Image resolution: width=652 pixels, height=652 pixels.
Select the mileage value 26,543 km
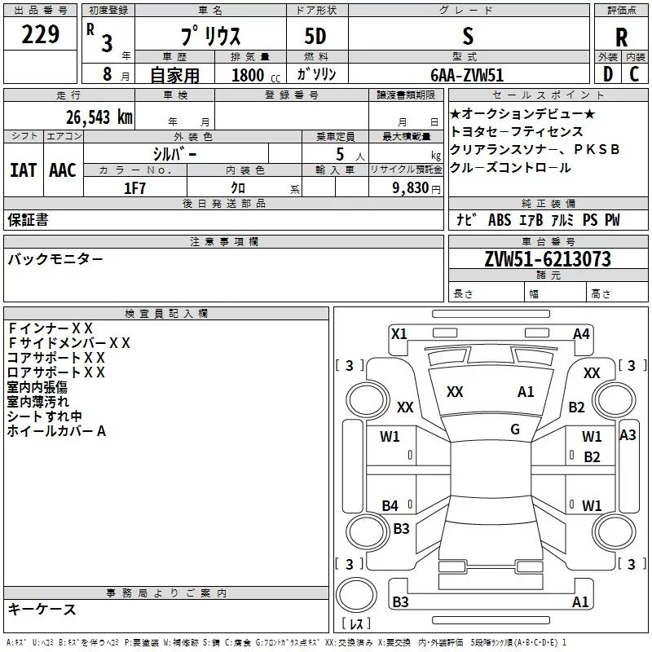[x=99, y=117]
